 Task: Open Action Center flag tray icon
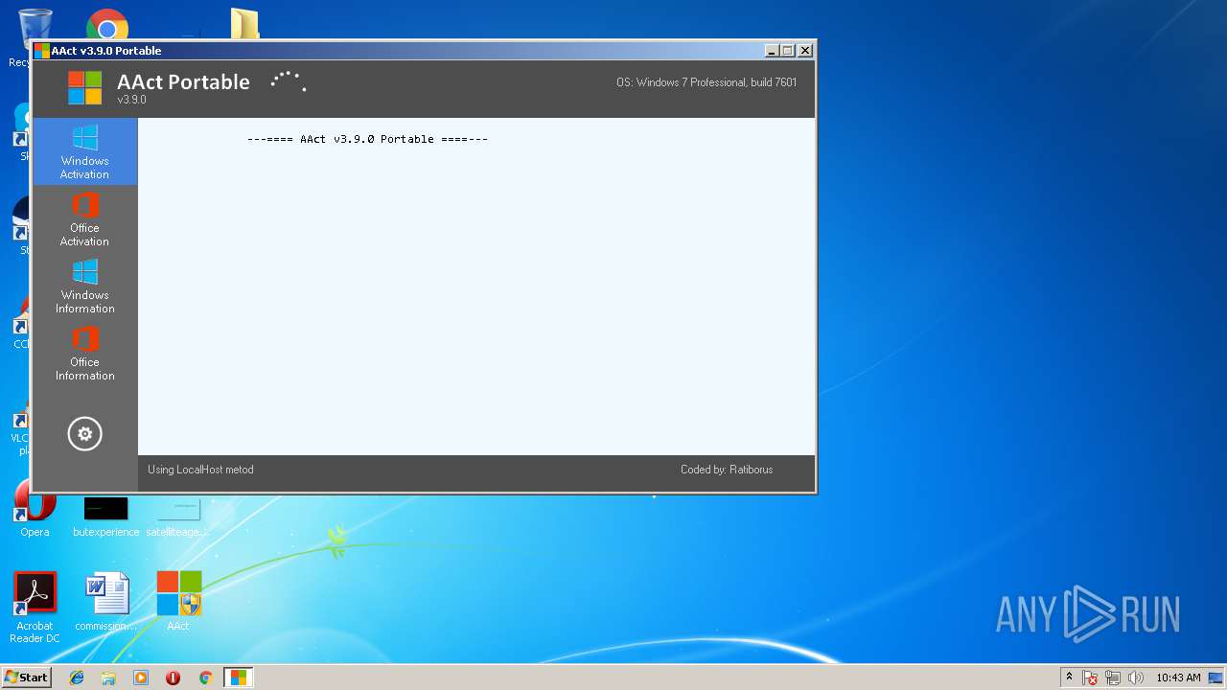point(1091,678)
